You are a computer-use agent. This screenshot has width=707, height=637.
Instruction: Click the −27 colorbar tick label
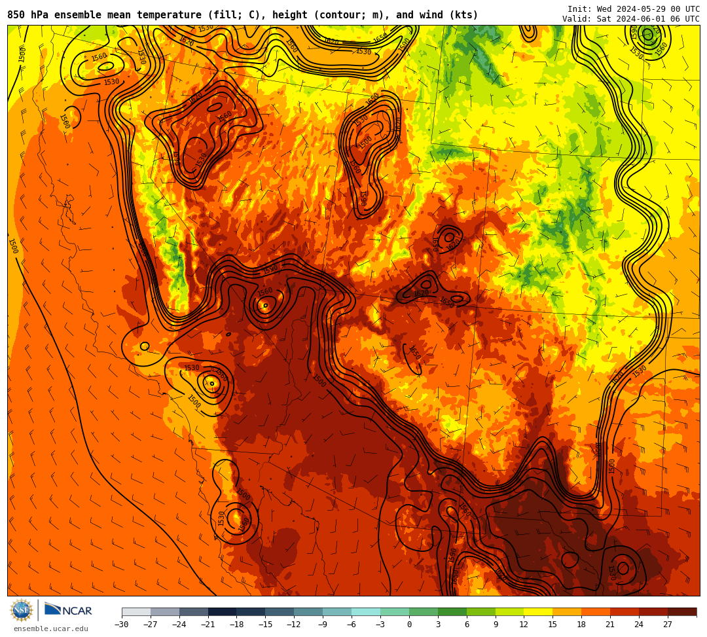(x=151, y=625)
